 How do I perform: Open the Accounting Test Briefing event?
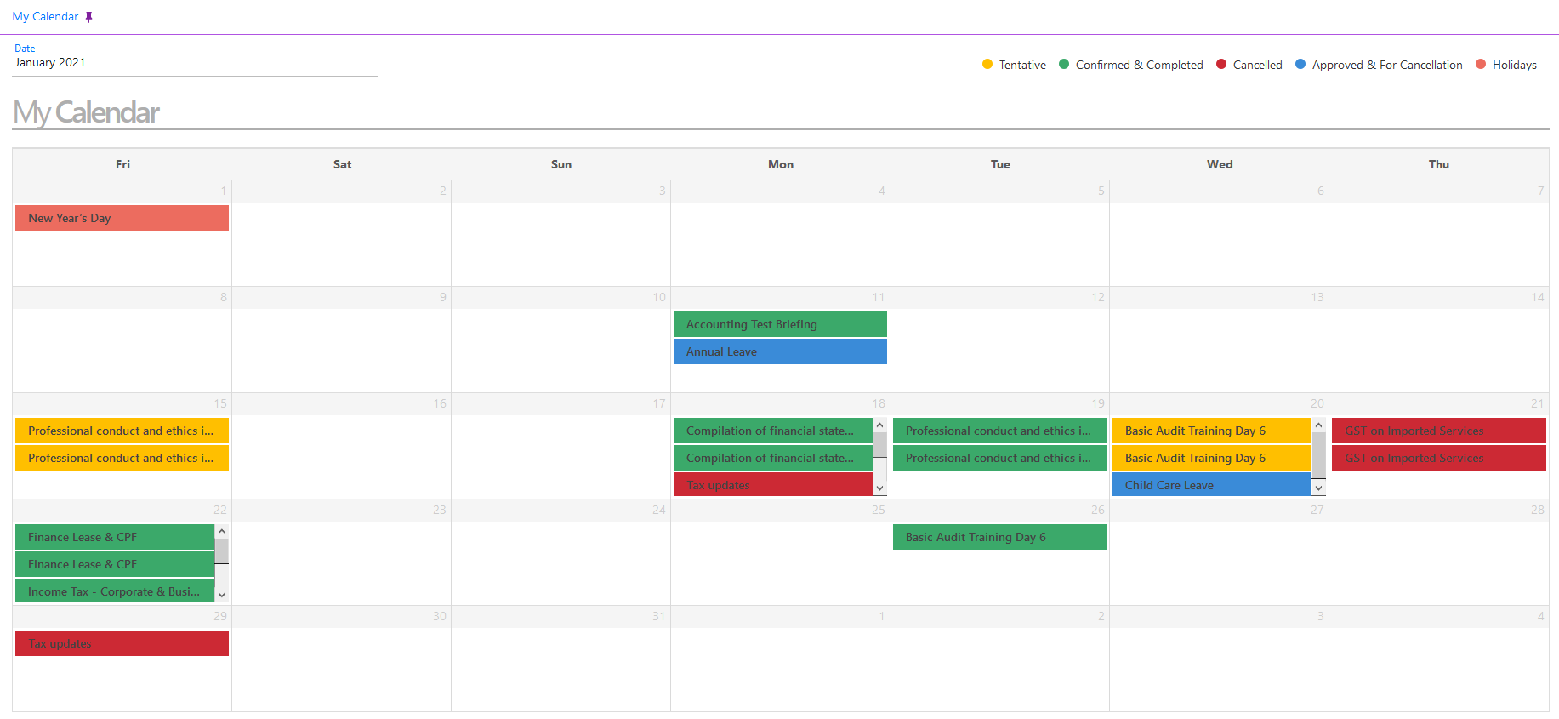point(780,324)
